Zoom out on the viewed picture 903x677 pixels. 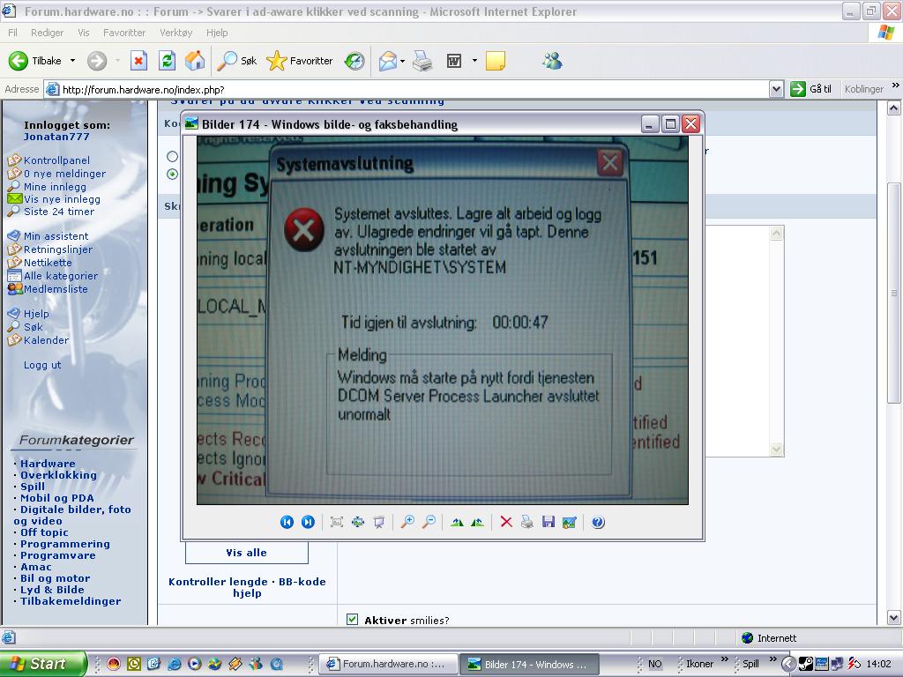point(429,522)
